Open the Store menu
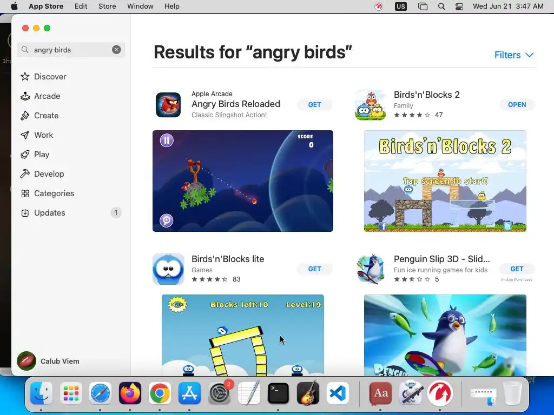 107,6
